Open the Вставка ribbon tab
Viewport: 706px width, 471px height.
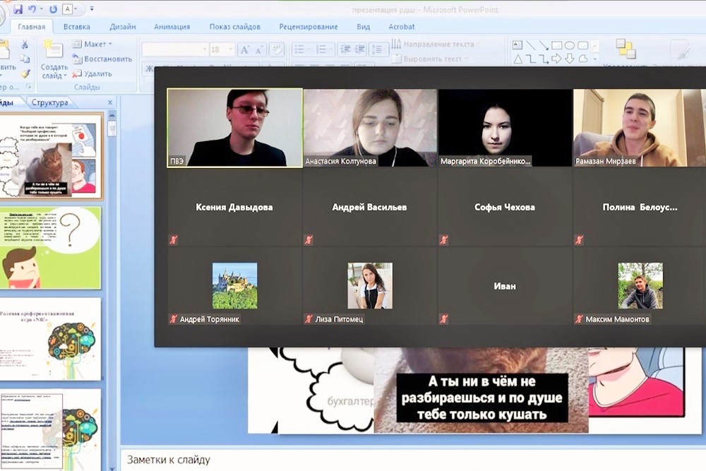76,27
